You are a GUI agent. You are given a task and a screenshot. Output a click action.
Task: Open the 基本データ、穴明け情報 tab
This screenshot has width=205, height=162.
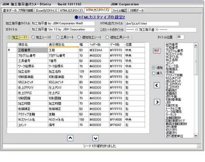(x=18, y=10)
